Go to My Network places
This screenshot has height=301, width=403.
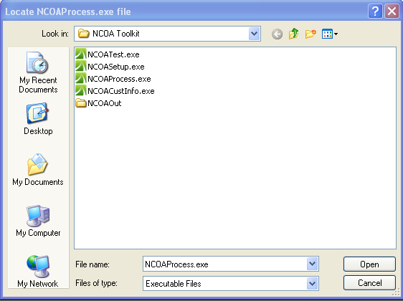38,272
